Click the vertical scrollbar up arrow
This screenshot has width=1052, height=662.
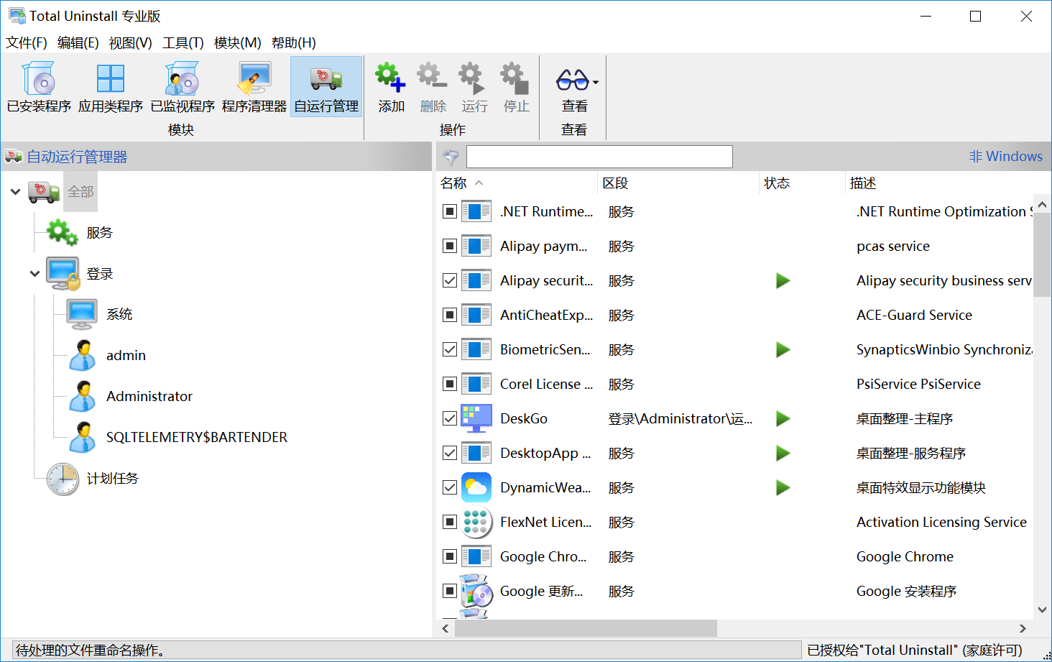point(1042,204)
